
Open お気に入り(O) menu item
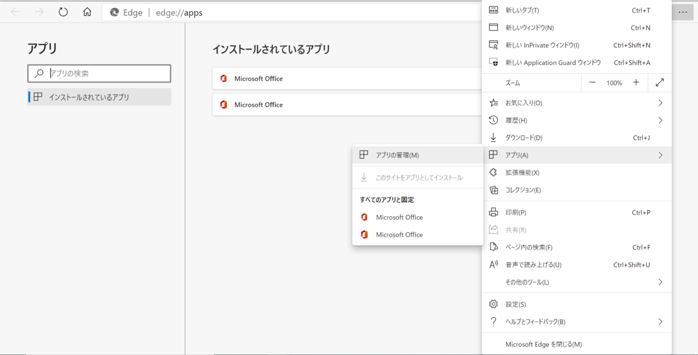tap(577, 103)
